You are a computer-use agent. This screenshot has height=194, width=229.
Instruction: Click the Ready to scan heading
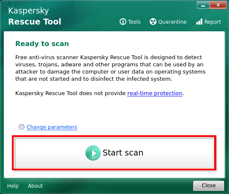(42, 44)
